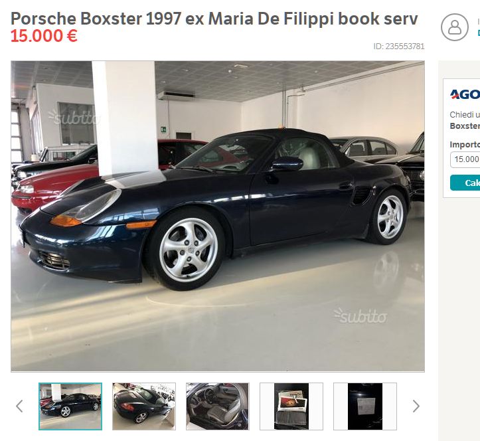Go to previous thumbnails with left arrow
This screenshot has width=480, height=441.
[x=19, y=406]
